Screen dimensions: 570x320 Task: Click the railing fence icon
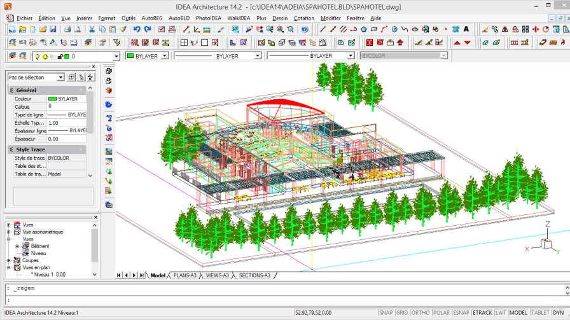tap(514, 43)
